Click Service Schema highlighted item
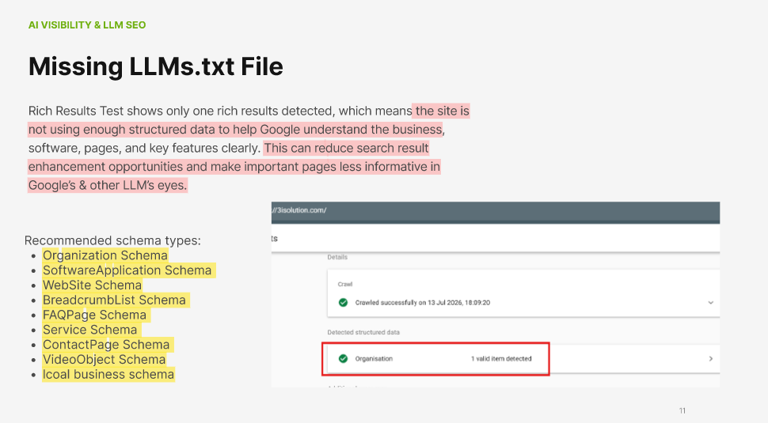 click(x=89, y=330)
